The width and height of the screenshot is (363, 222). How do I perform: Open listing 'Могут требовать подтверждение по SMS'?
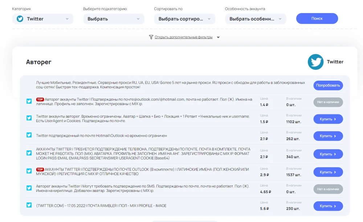143,189
